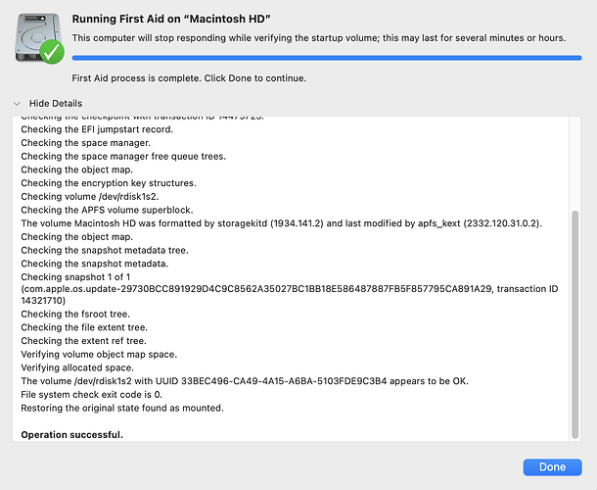Image resolution: width=597 pixels, height=490 pixels.
Task: Click 'Checking volume /dev/rdisk1s2.' line
Action: pyautogui.click(x=90, y=196)
